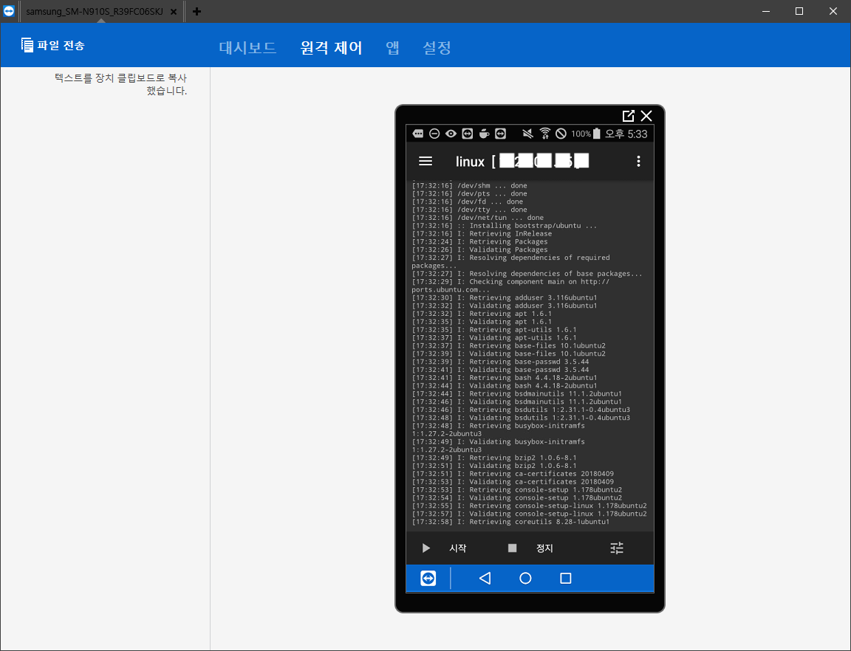
Task: Tap the 100% battery percentage
Action: (581, 134)
